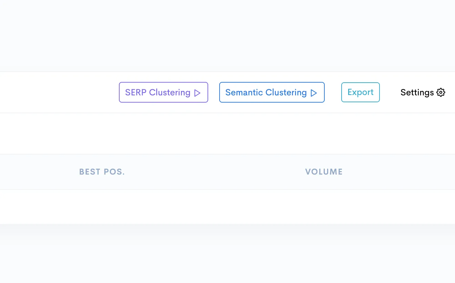Open settings via the gear icon
Screen dimensions: 455x283
[x=441, y=92]
